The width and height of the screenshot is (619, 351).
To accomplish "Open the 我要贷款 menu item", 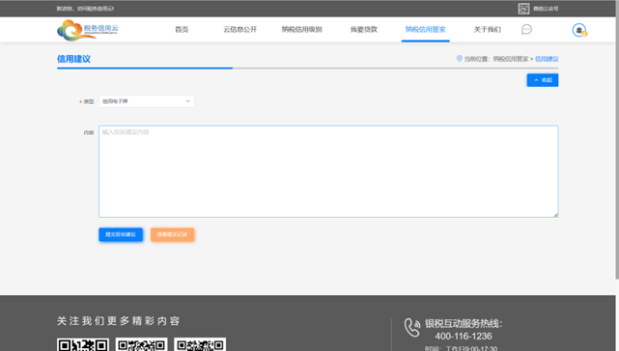I will coord(364,30).
